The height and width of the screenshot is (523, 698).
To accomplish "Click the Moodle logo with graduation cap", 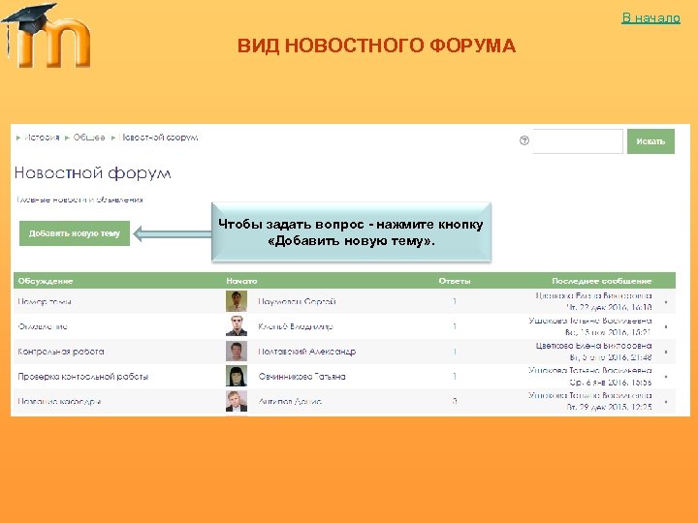I will tap(47, 36).
